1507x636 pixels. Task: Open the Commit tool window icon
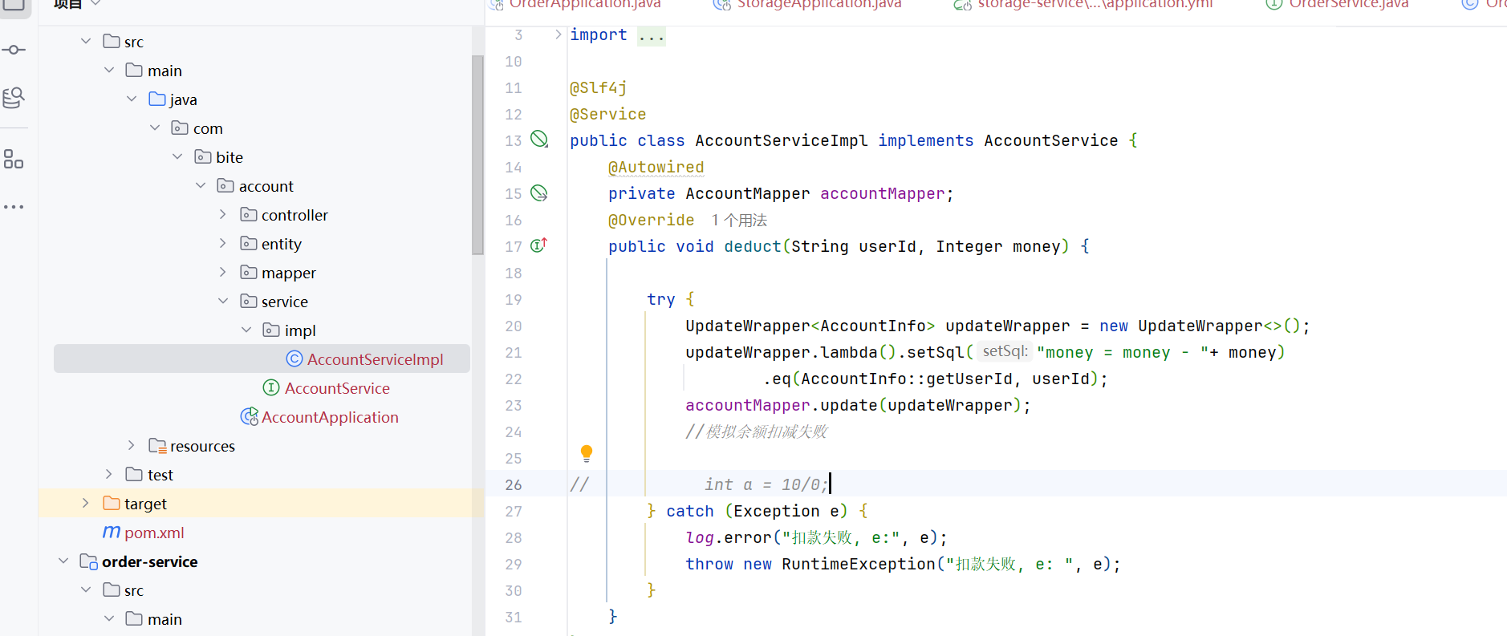14,50
